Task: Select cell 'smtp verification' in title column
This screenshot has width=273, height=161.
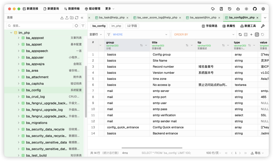Action: [x=173, y=115]
